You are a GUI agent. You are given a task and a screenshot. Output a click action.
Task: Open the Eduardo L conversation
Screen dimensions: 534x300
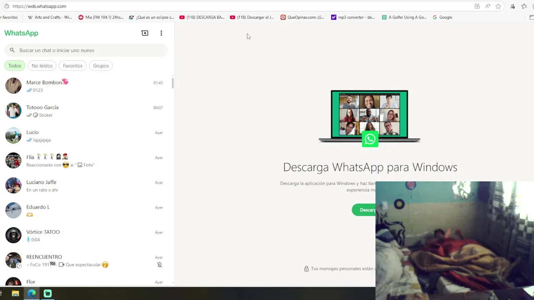pyautogui.click(x=86, y=211)
